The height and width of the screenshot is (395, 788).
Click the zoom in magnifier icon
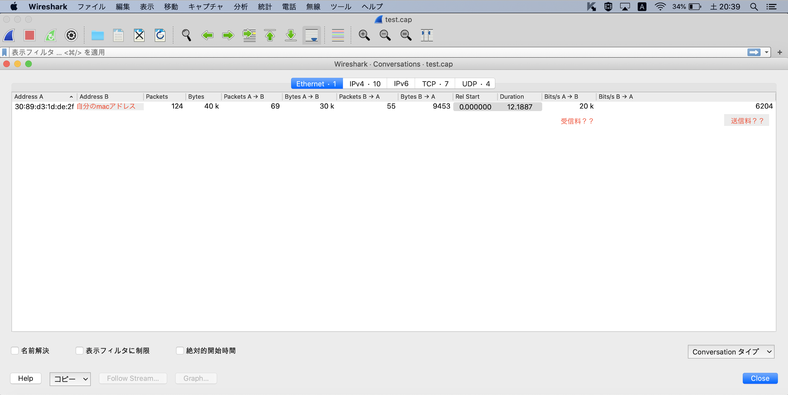tap(364, 35)
